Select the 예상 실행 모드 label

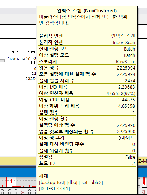pyautogui.click(x=54, y=55)
